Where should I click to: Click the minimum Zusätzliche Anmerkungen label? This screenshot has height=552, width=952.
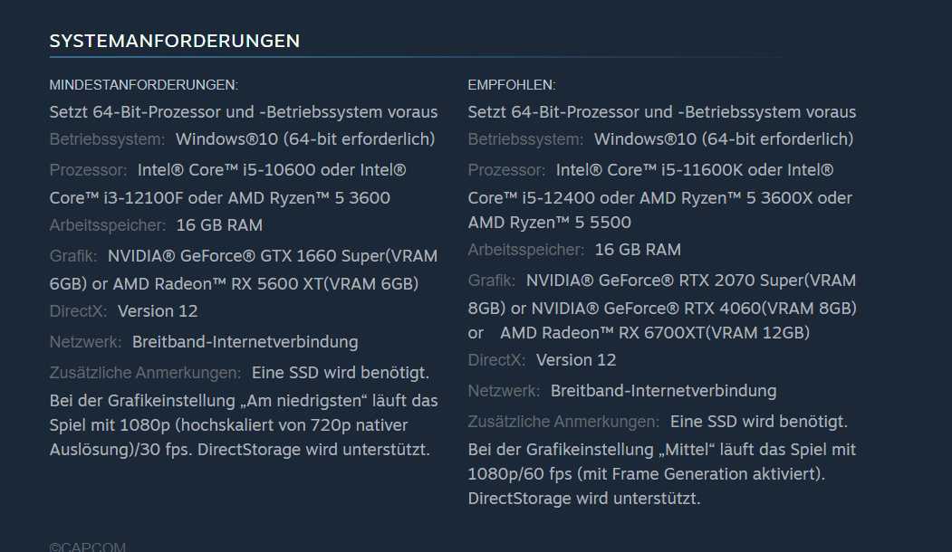pos(145,373)
